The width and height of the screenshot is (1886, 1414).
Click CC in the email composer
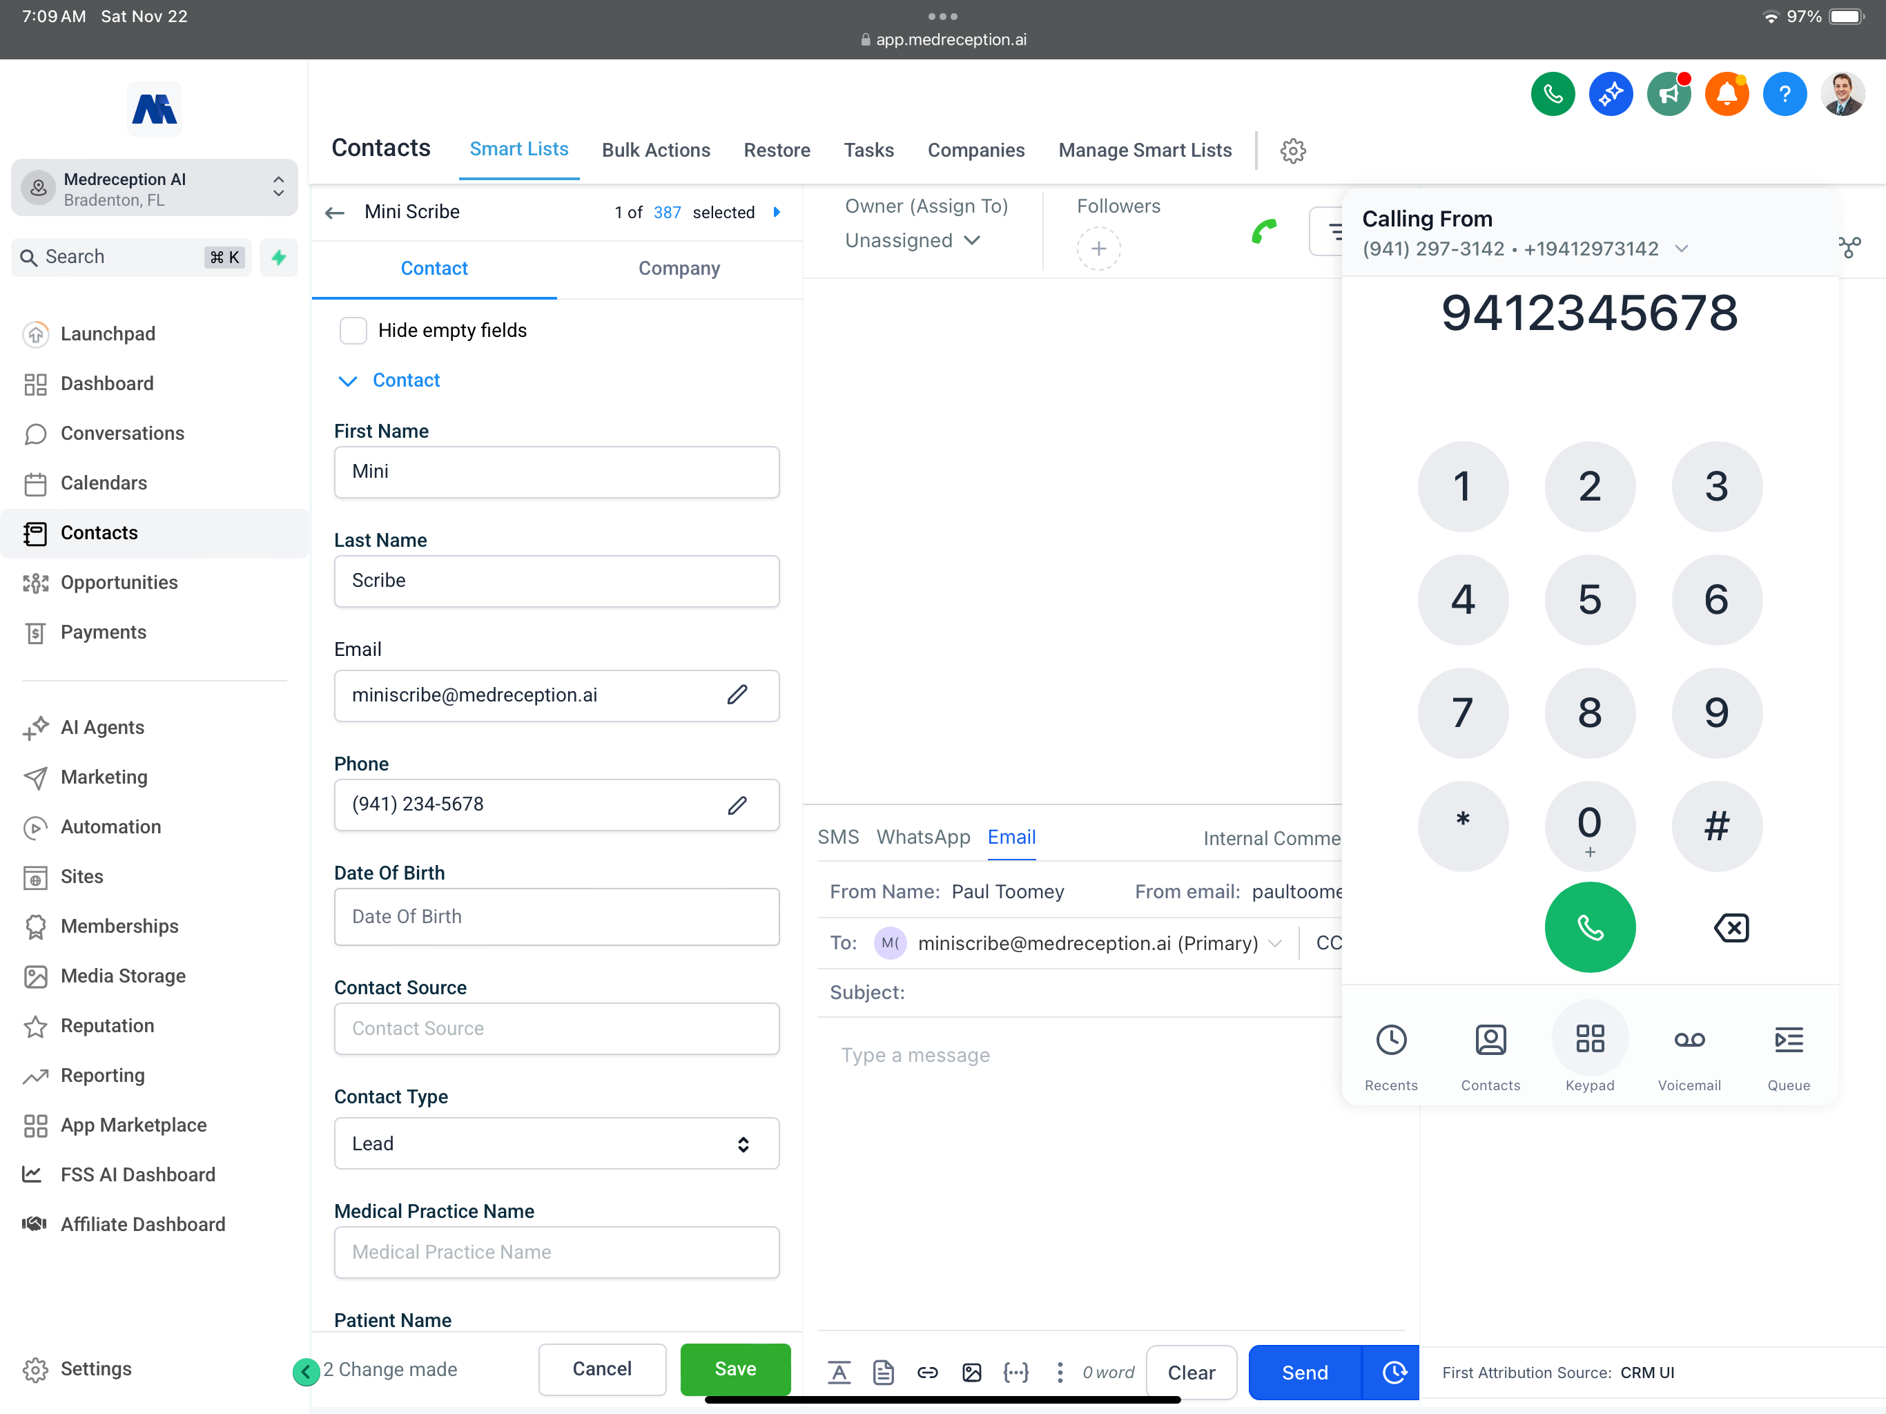click(1328, 943)
